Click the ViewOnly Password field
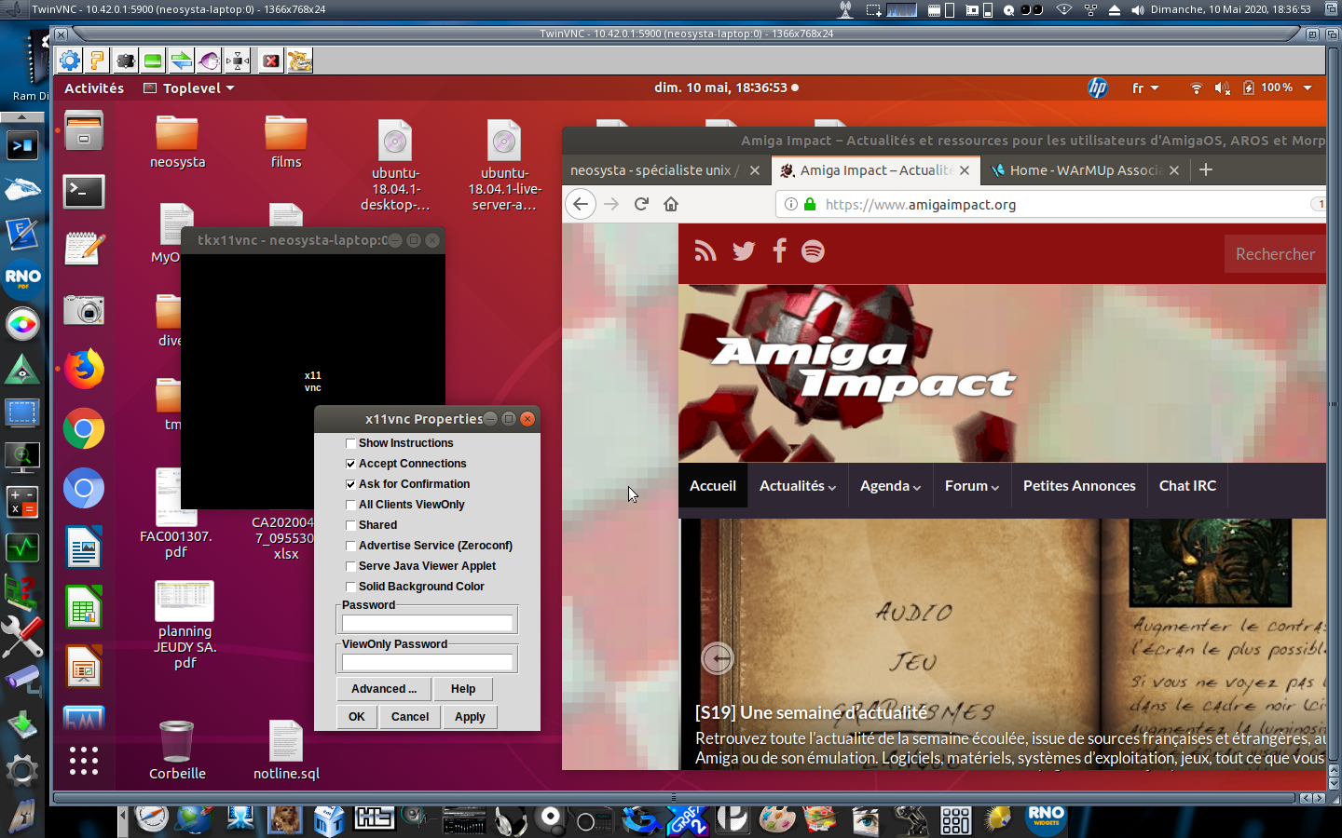1342x838 pixels. (x=427, y=662)
